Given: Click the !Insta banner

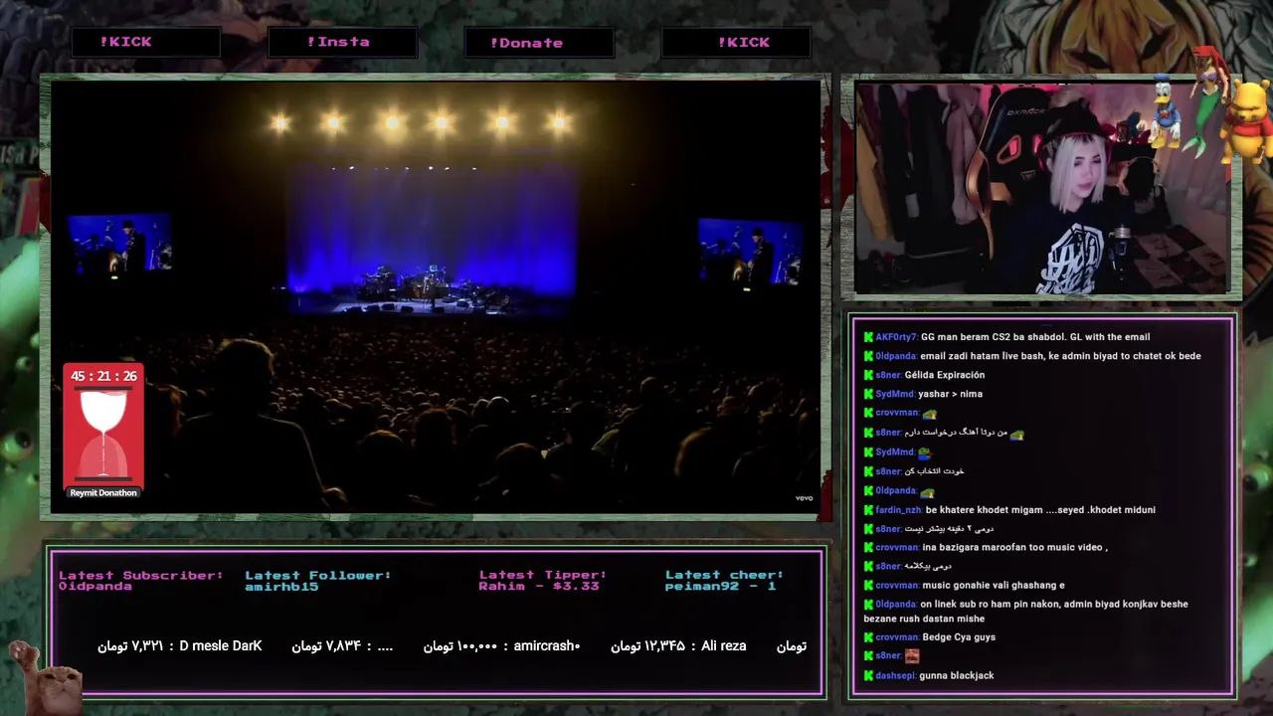Looking at the screenshot, I should click(342, 42).
